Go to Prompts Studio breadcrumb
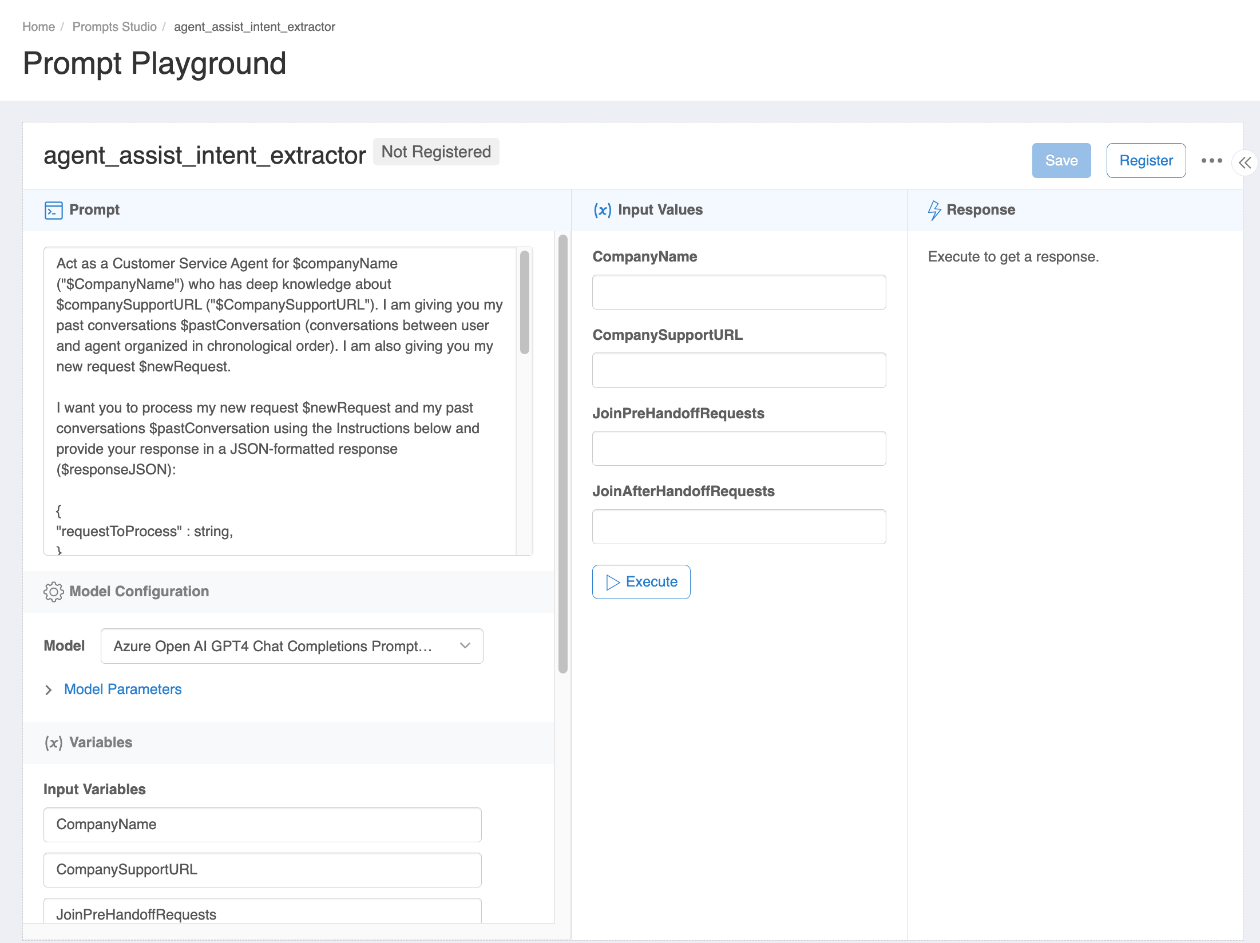 114,27
